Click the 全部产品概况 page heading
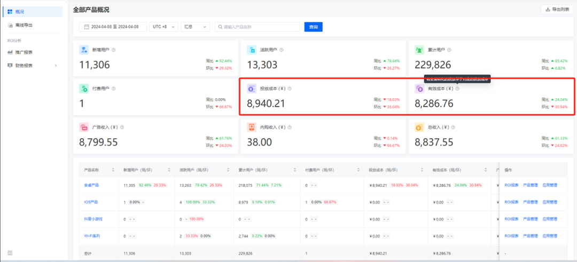 point(91,10)
